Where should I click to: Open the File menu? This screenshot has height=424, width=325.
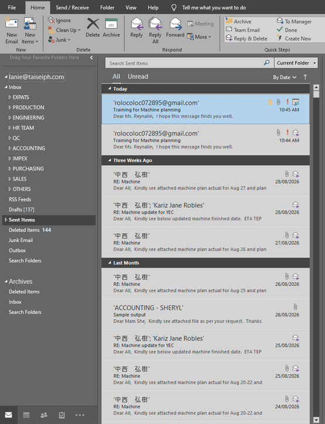tap(12, 8)
